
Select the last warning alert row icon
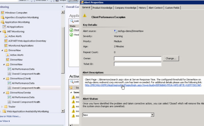pos(73,116)
